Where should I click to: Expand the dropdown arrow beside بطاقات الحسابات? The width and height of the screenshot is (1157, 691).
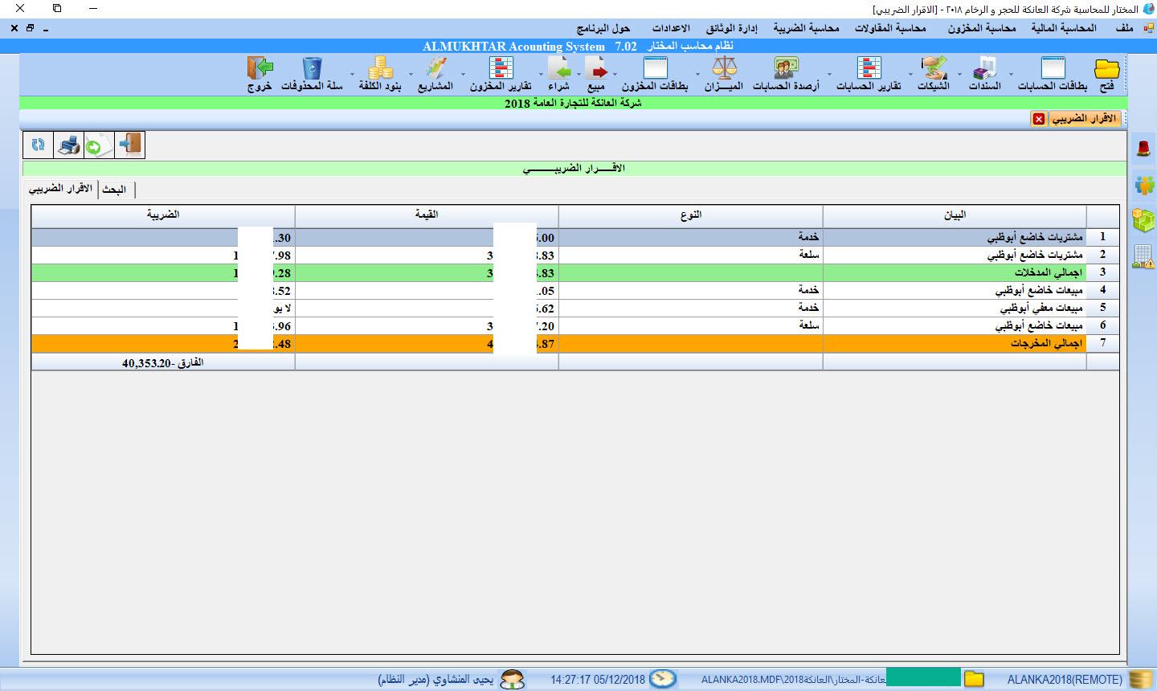1012,75
